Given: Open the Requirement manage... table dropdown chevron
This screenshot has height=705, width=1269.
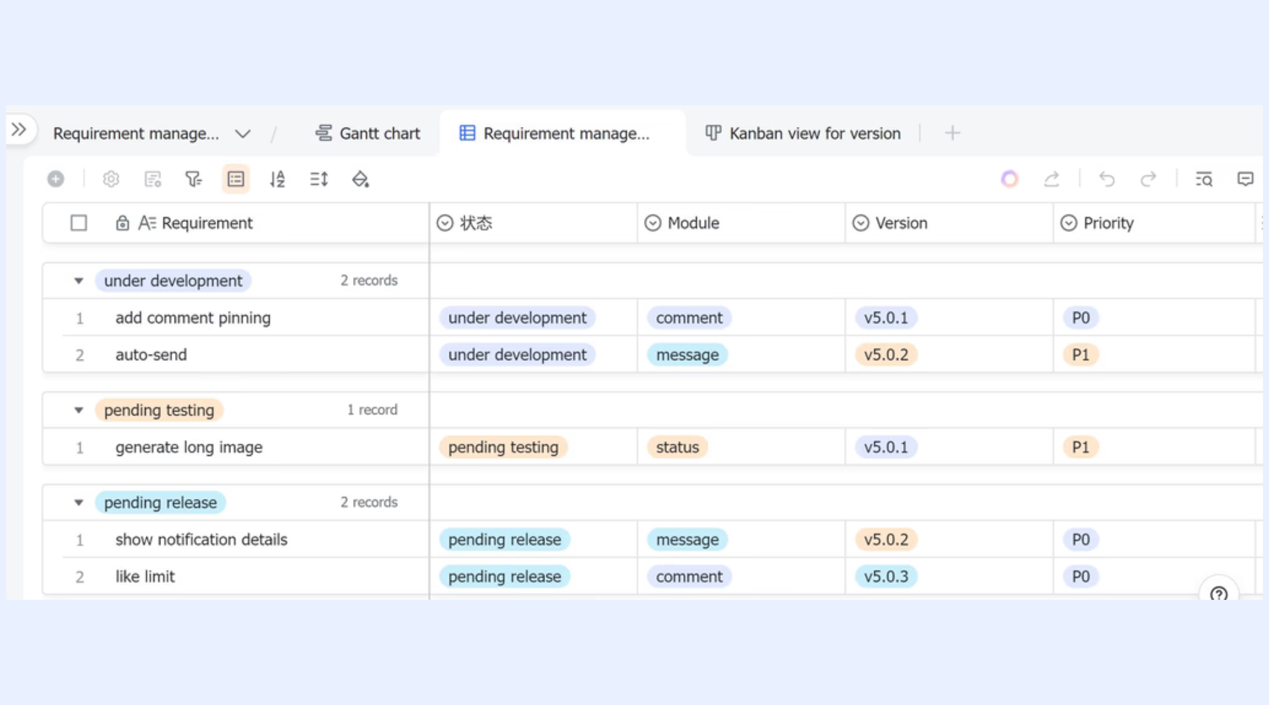Looking at the screenshot, I should [243, 133].
